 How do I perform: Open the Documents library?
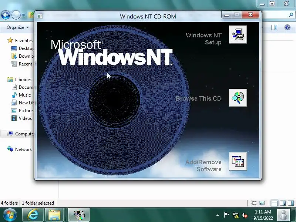(x=23, y=87)
